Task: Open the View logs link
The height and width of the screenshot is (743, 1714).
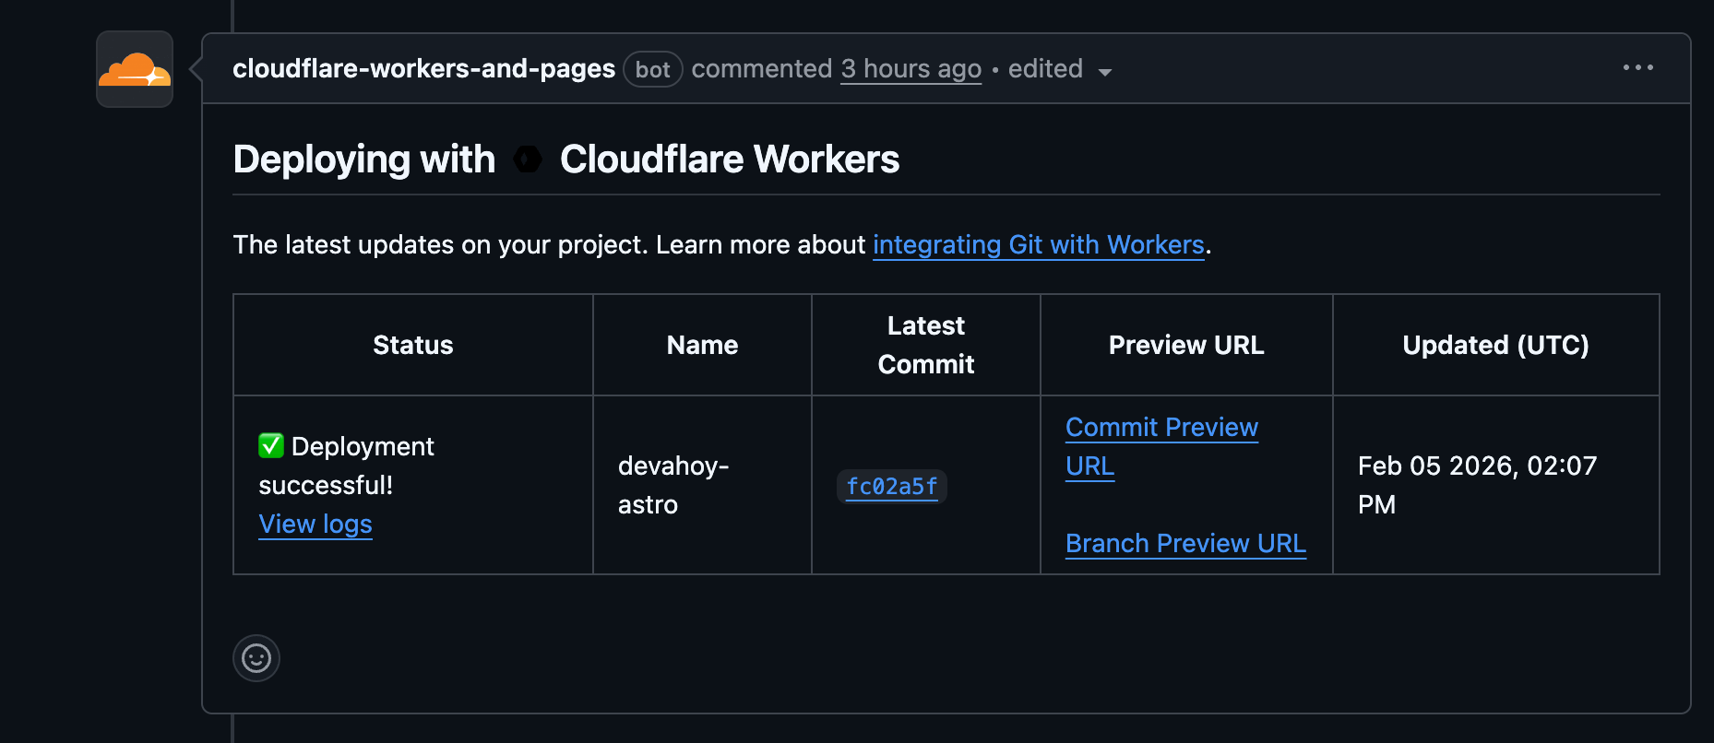Action: (315, 525)
